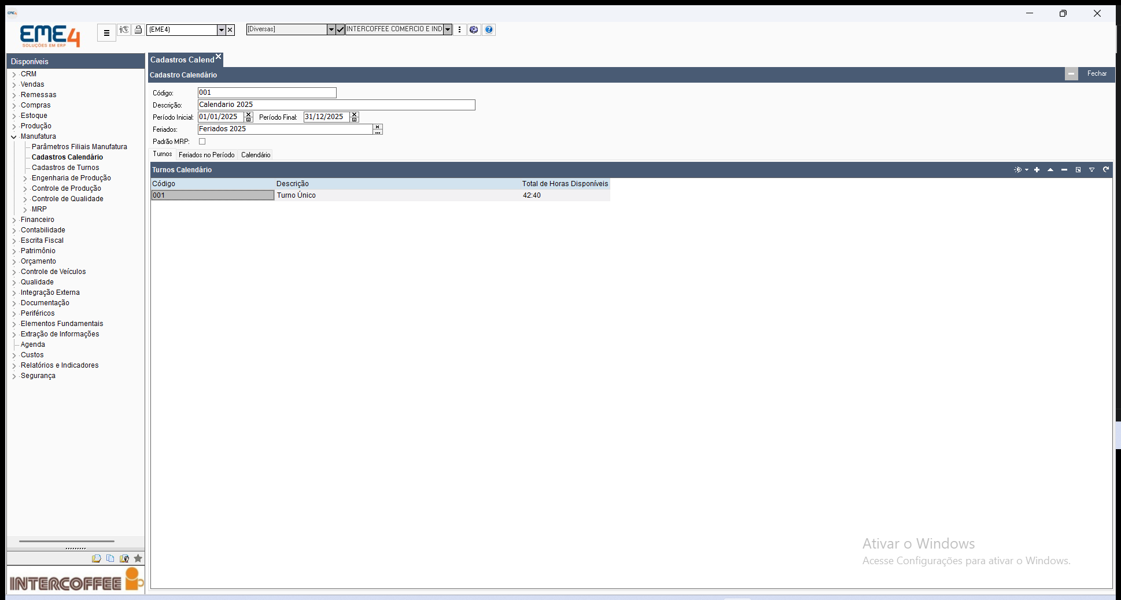Confirm the [Diversas] selection checkmark

(x=340, y=29)
